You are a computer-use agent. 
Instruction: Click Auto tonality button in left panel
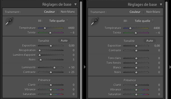[x=64, y=41]
